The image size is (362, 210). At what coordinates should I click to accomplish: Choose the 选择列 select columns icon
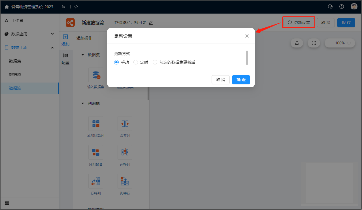(125, 152)
